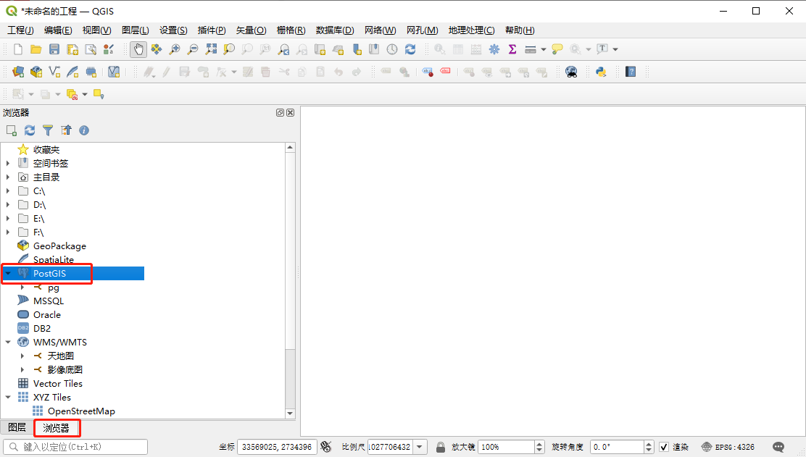Viewport: 806px width, 457px height.
Task: Create a new Shapefile layer icon
Action: (x=54, y=72)
